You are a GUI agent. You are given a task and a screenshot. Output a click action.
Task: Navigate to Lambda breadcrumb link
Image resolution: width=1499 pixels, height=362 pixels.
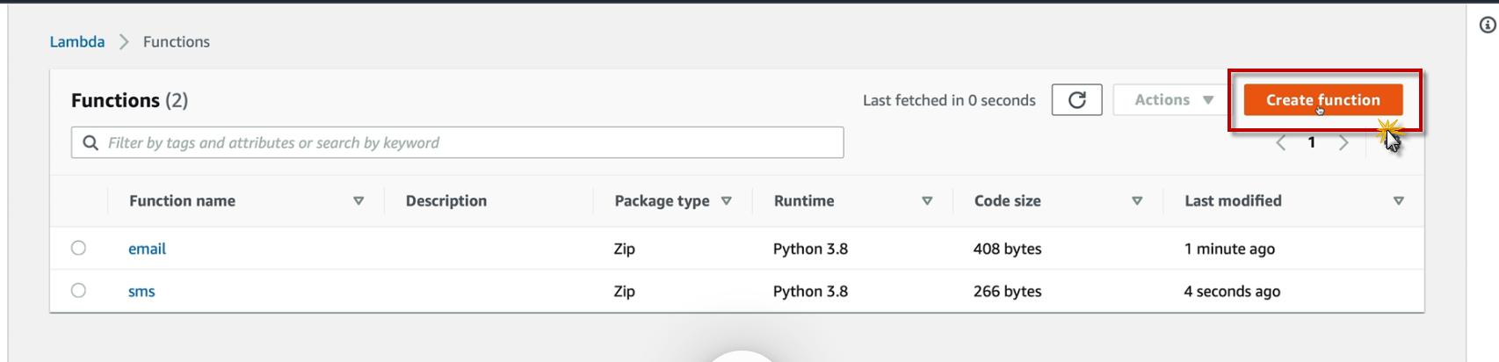tap(77, 42)
